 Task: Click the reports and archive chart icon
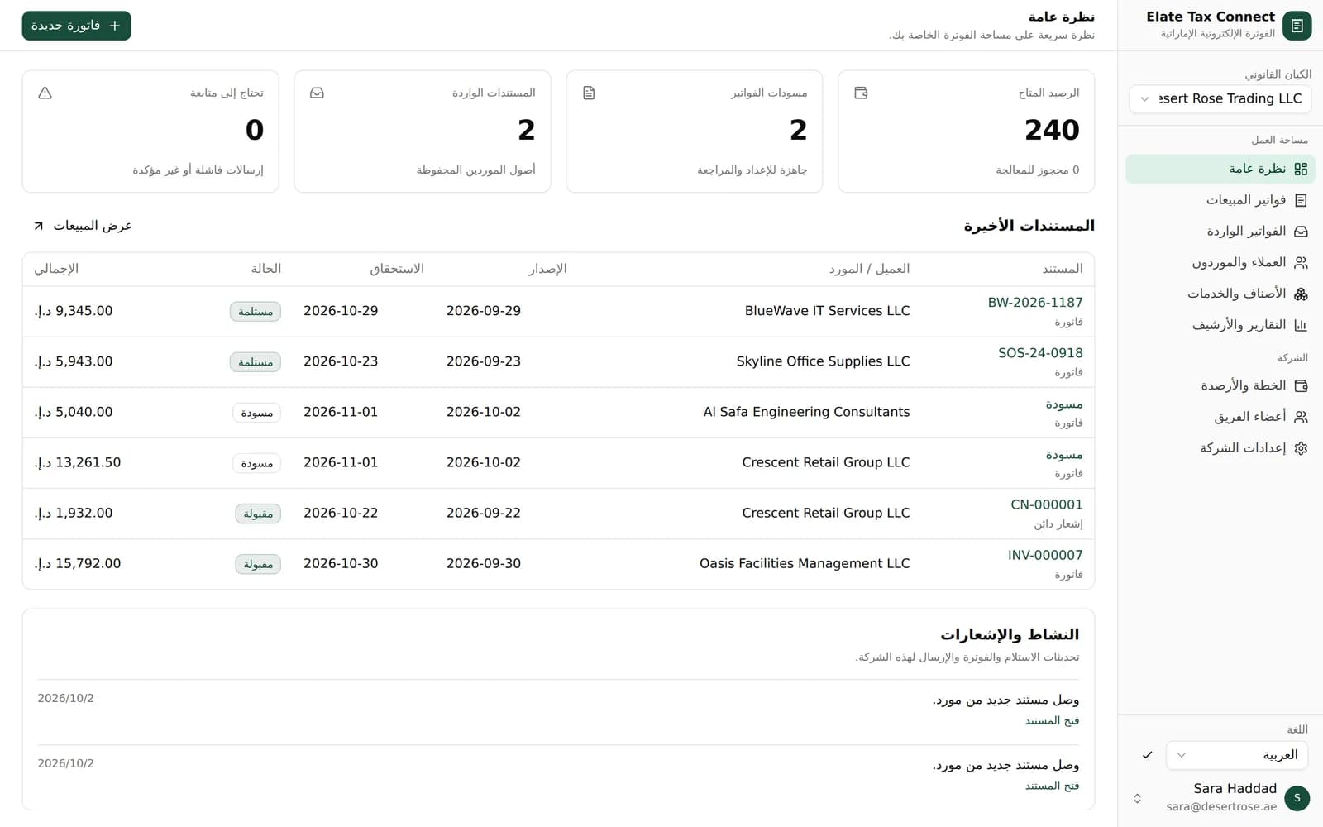pyautogui.click(x=1301, y=325)
